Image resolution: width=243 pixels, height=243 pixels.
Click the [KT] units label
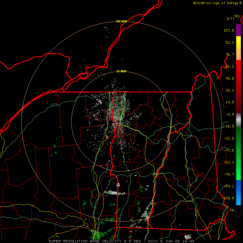tap(231, 19)
